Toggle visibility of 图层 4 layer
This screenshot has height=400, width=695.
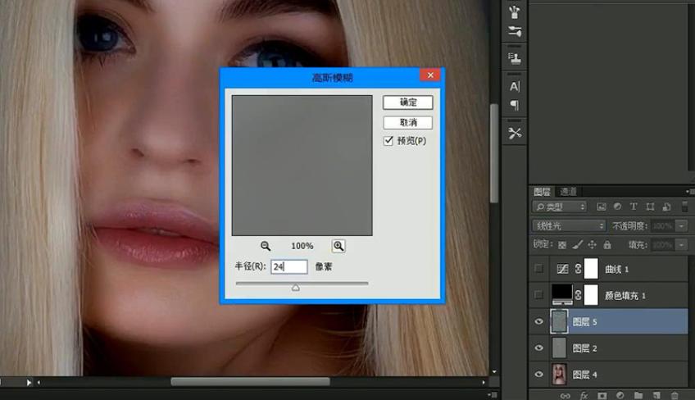pyautogui.click(x=539, y=374)
